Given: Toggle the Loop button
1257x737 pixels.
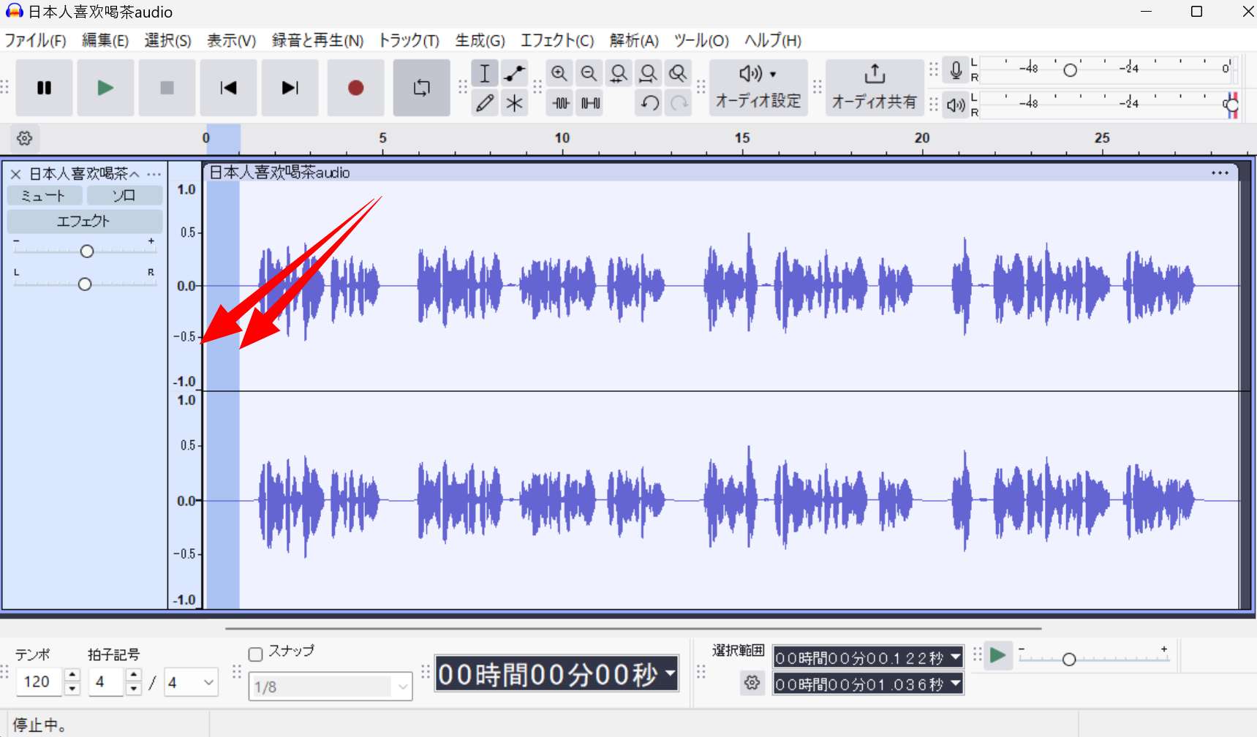Looking at the screenshot, I should [421, 88].
